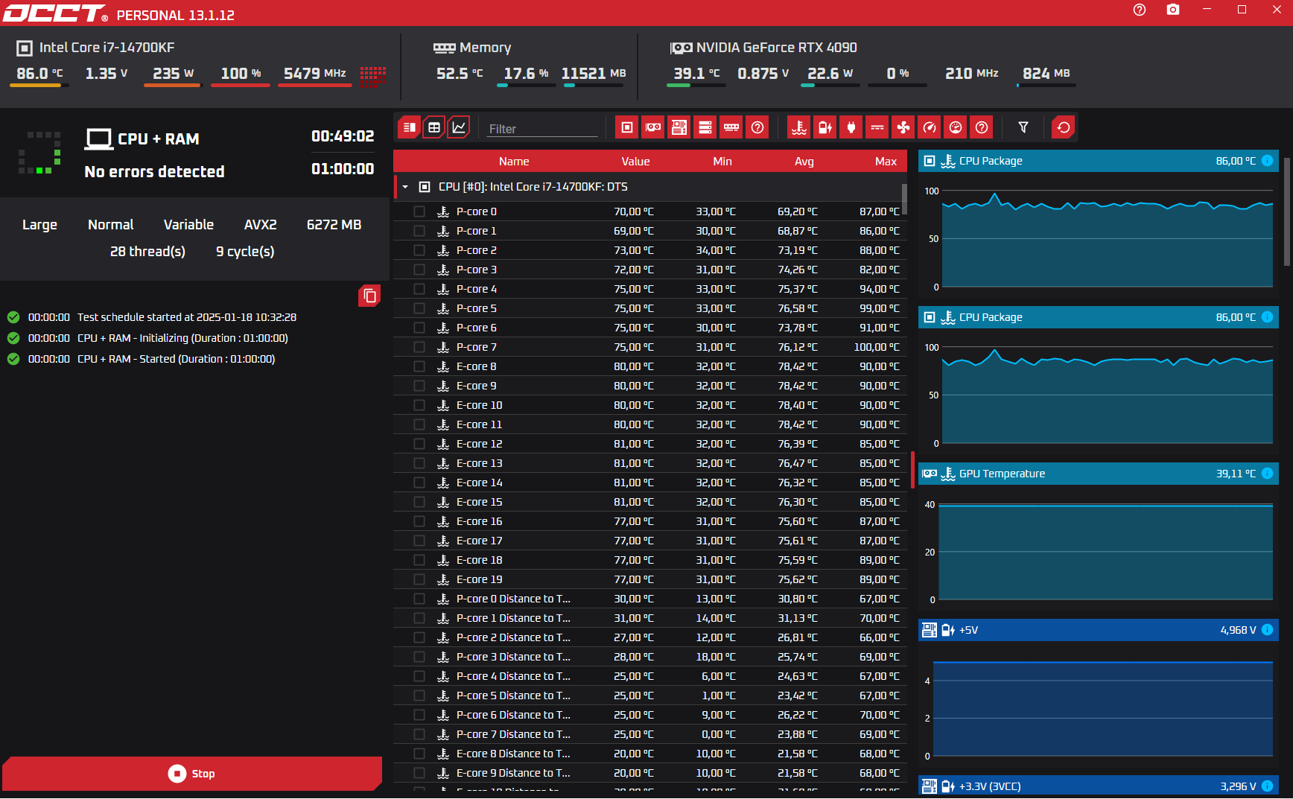
Task: Click the funnel filter icon
Action: click(x=1023, y=127)
